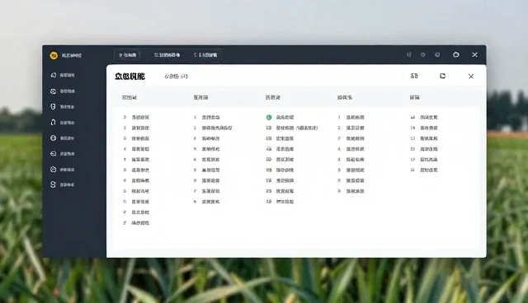The width and height of the screenshot is (528, 303).
Task: Select the topmost item in the left sidebar
Action: click(x=63, y=75)
